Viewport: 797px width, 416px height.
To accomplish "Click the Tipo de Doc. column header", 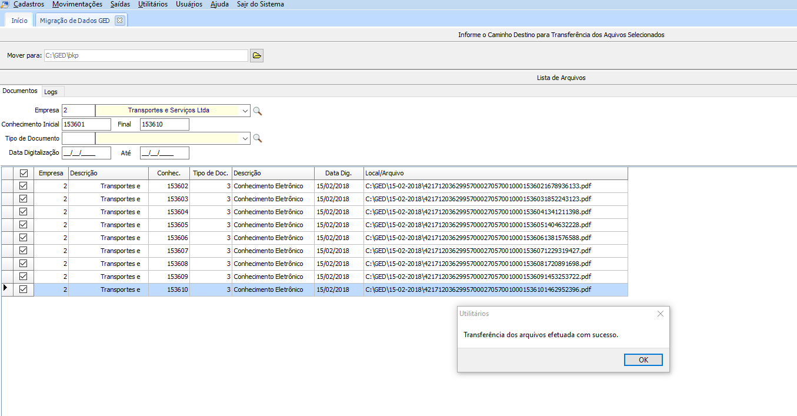I will (x=211, y=174).
